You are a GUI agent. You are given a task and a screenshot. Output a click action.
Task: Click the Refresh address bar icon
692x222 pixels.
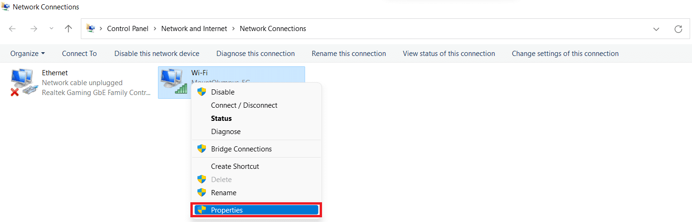pos(678,29)
